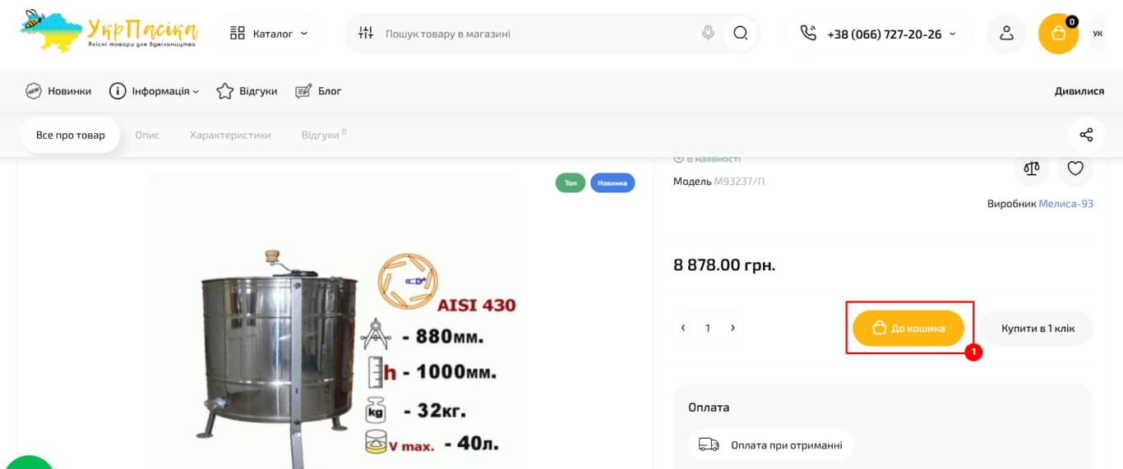The height and width of the screenshot is (469, 1123).
Task: Increase quantity with right arrow
Action: pos(732,328)
